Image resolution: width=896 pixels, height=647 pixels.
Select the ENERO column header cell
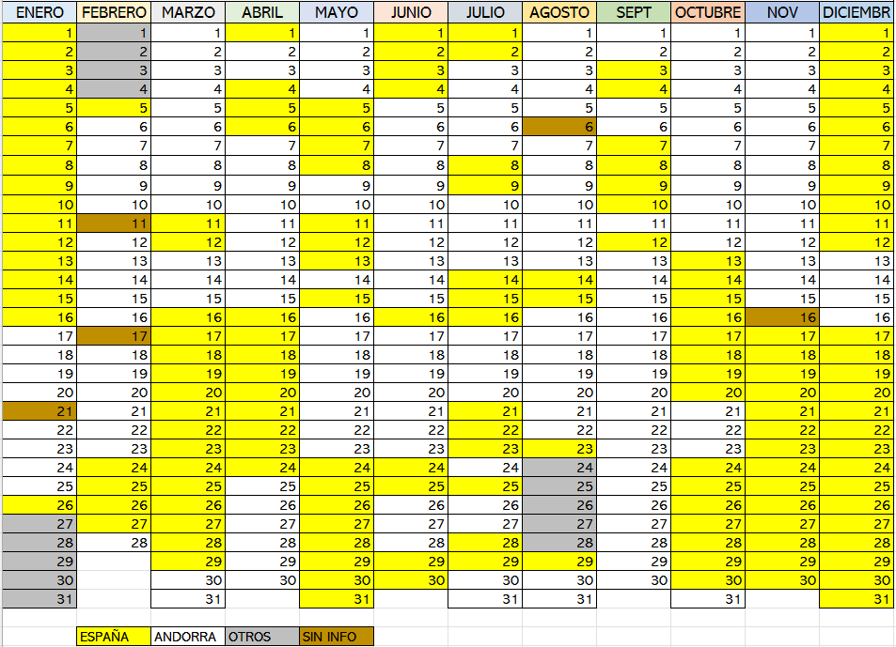point(39,12)
